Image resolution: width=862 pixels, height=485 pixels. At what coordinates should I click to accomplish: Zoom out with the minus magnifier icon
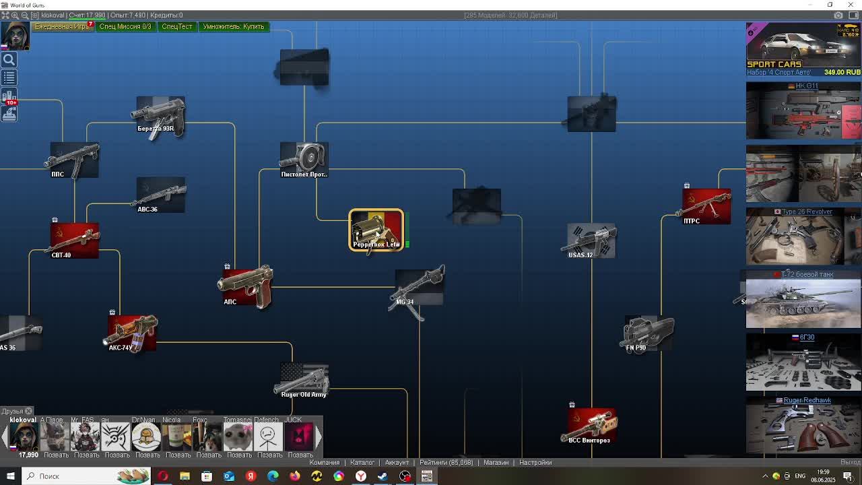[25, 15]
